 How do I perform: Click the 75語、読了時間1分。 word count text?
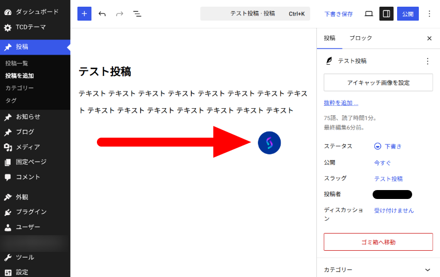click(x=350, y=118)
